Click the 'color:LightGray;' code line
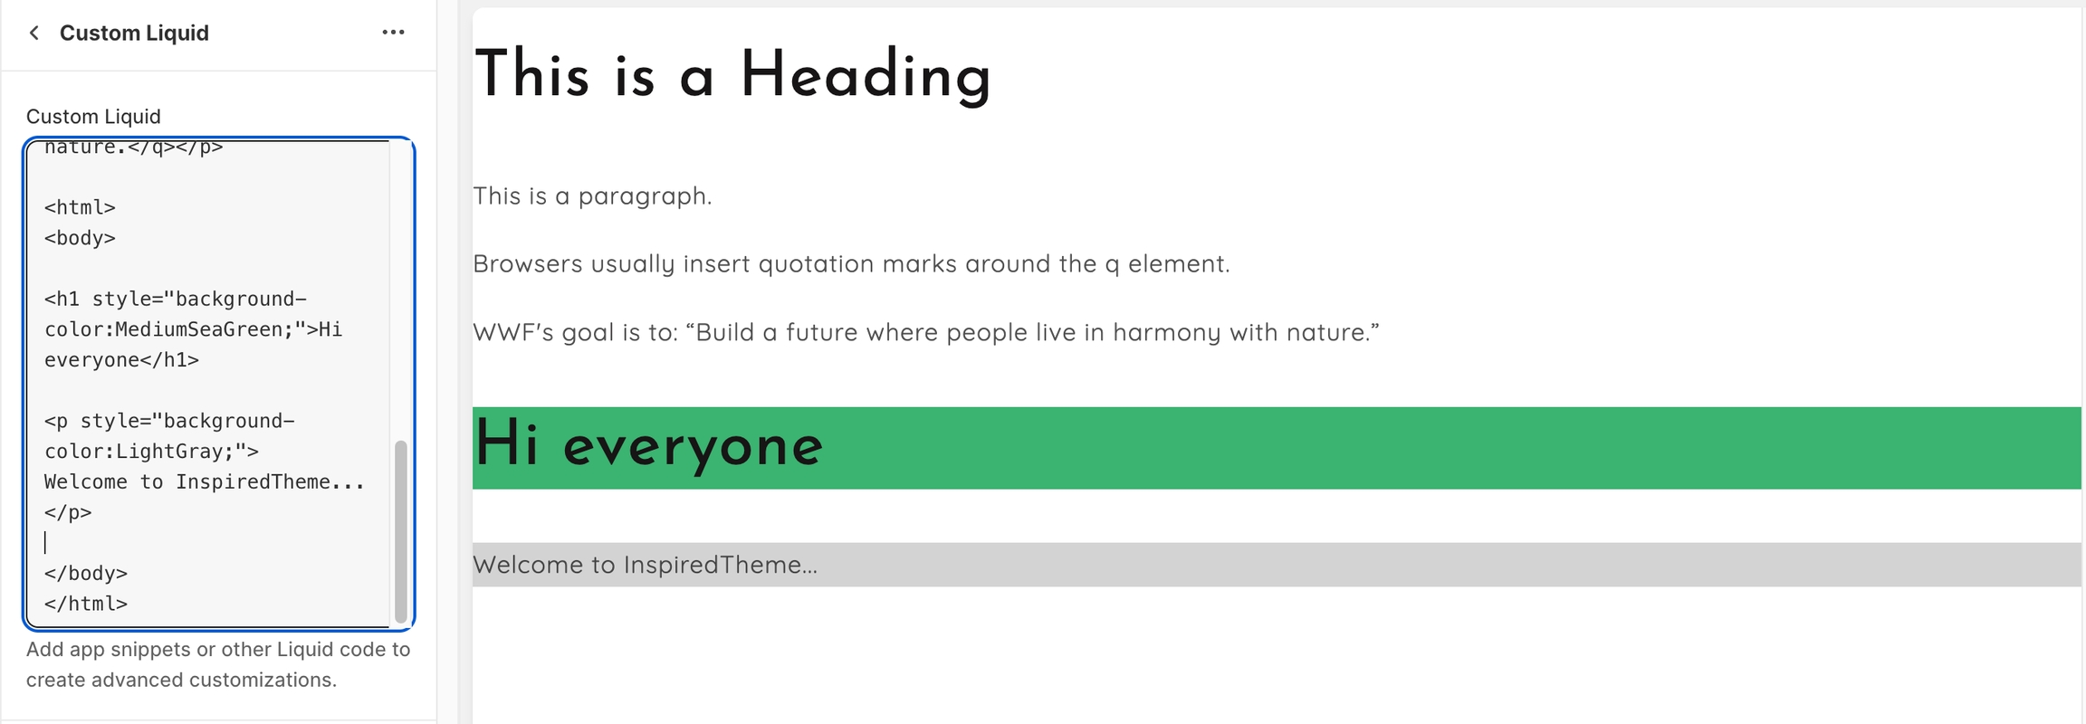 point(151,451)
